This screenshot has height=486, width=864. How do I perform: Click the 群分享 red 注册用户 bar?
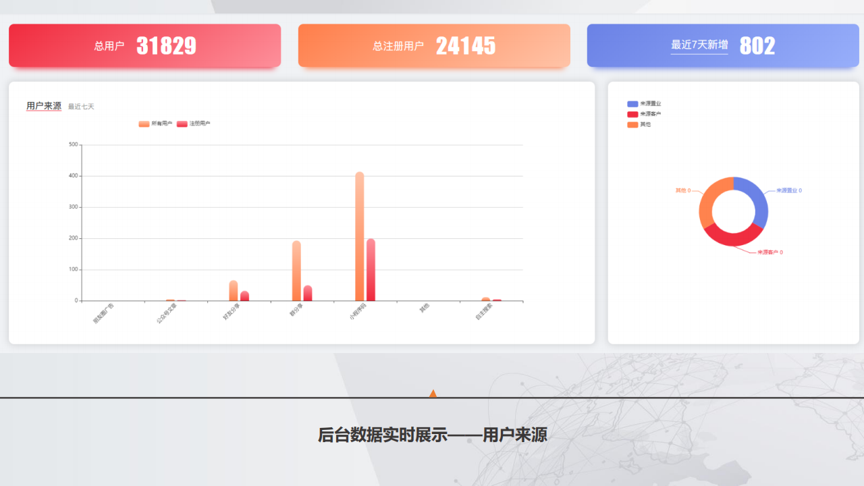(308, 293)
